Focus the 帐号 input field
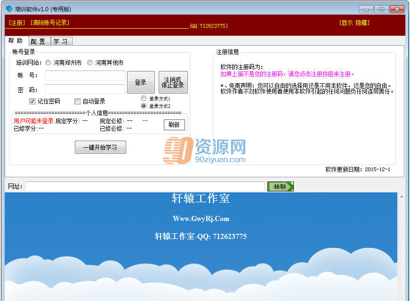Screen dimensions: 411x301 [85, 75]
